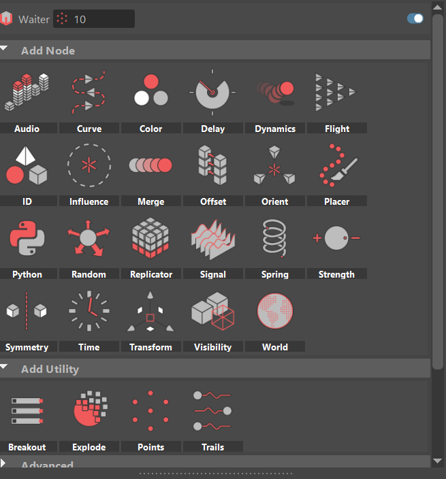This screenshot has width=446, height=479.
Task: Expand the Advanced section
Action: coord(5,464)
